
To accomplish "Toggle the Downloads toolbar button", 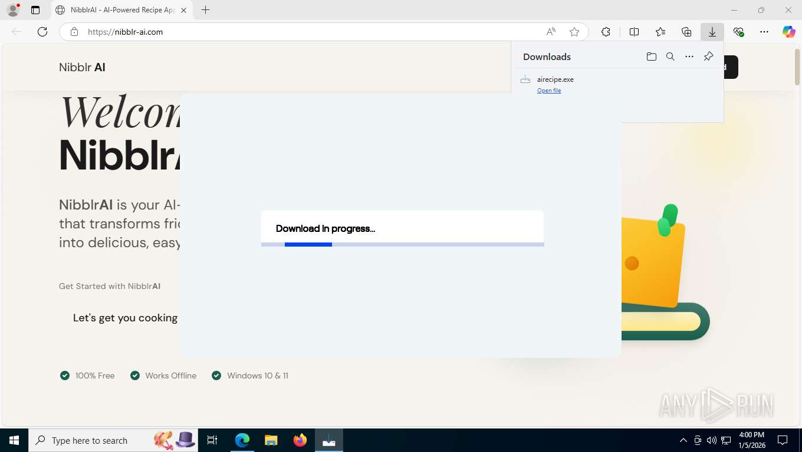I will pos(712,32).
